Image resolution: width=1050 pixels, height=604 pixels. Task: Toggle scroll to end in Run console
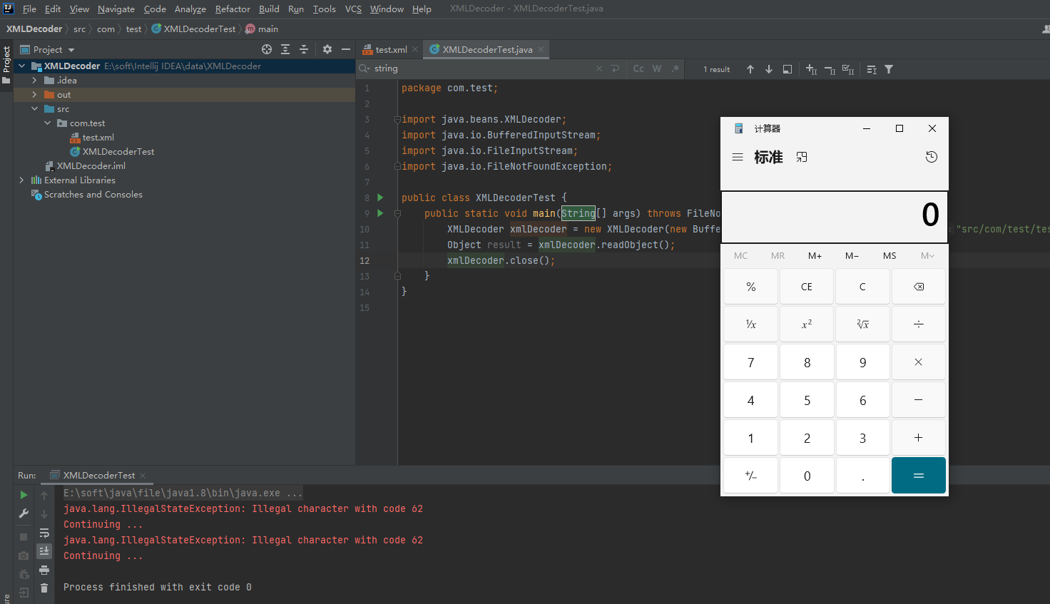44,551
